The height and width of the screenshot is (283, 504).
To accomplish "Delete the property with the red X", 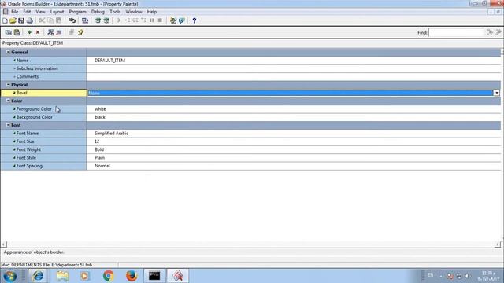I will [x=38, y=32].
